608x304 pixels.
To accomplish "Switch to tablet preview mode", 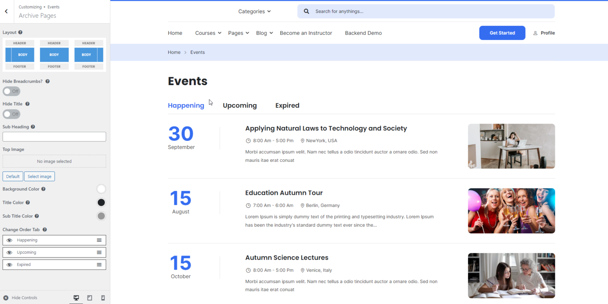I will pyautogui.click(x=89, y=297).
